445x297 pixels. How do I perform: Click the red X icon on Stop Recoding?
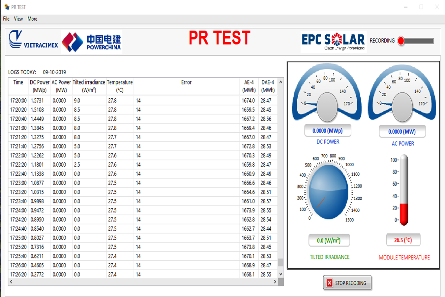[329, 283]
